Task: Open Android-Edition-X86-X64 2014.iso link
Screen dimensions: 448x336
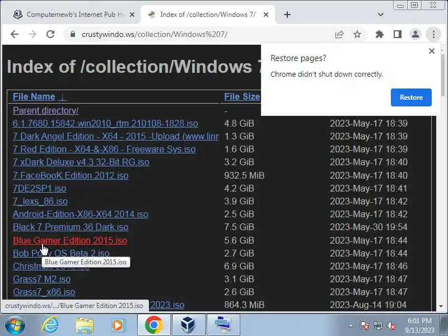Action: [81, 214]
